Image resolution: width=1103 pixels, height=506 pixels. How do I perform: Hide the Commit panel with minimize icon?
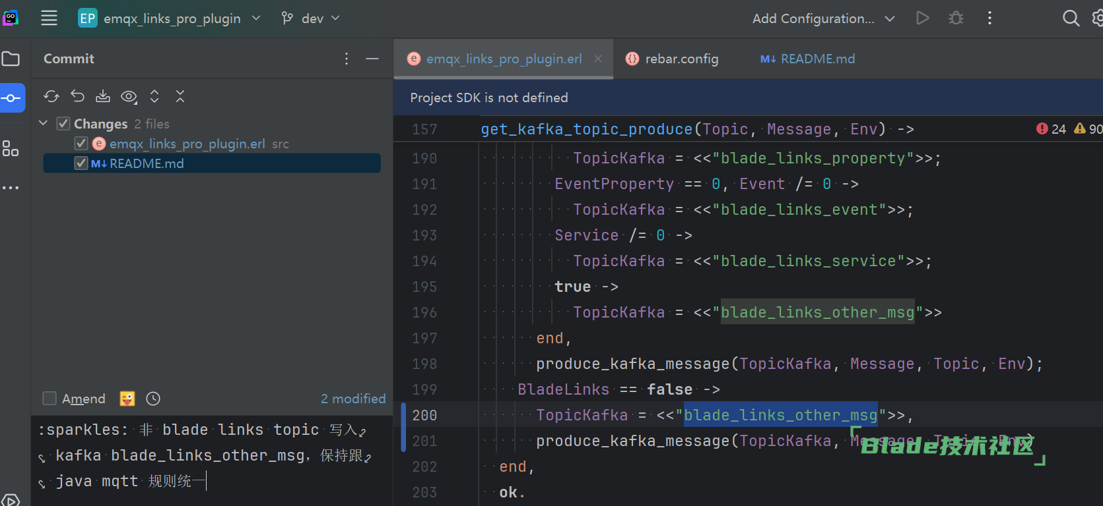tap(372, 59)
